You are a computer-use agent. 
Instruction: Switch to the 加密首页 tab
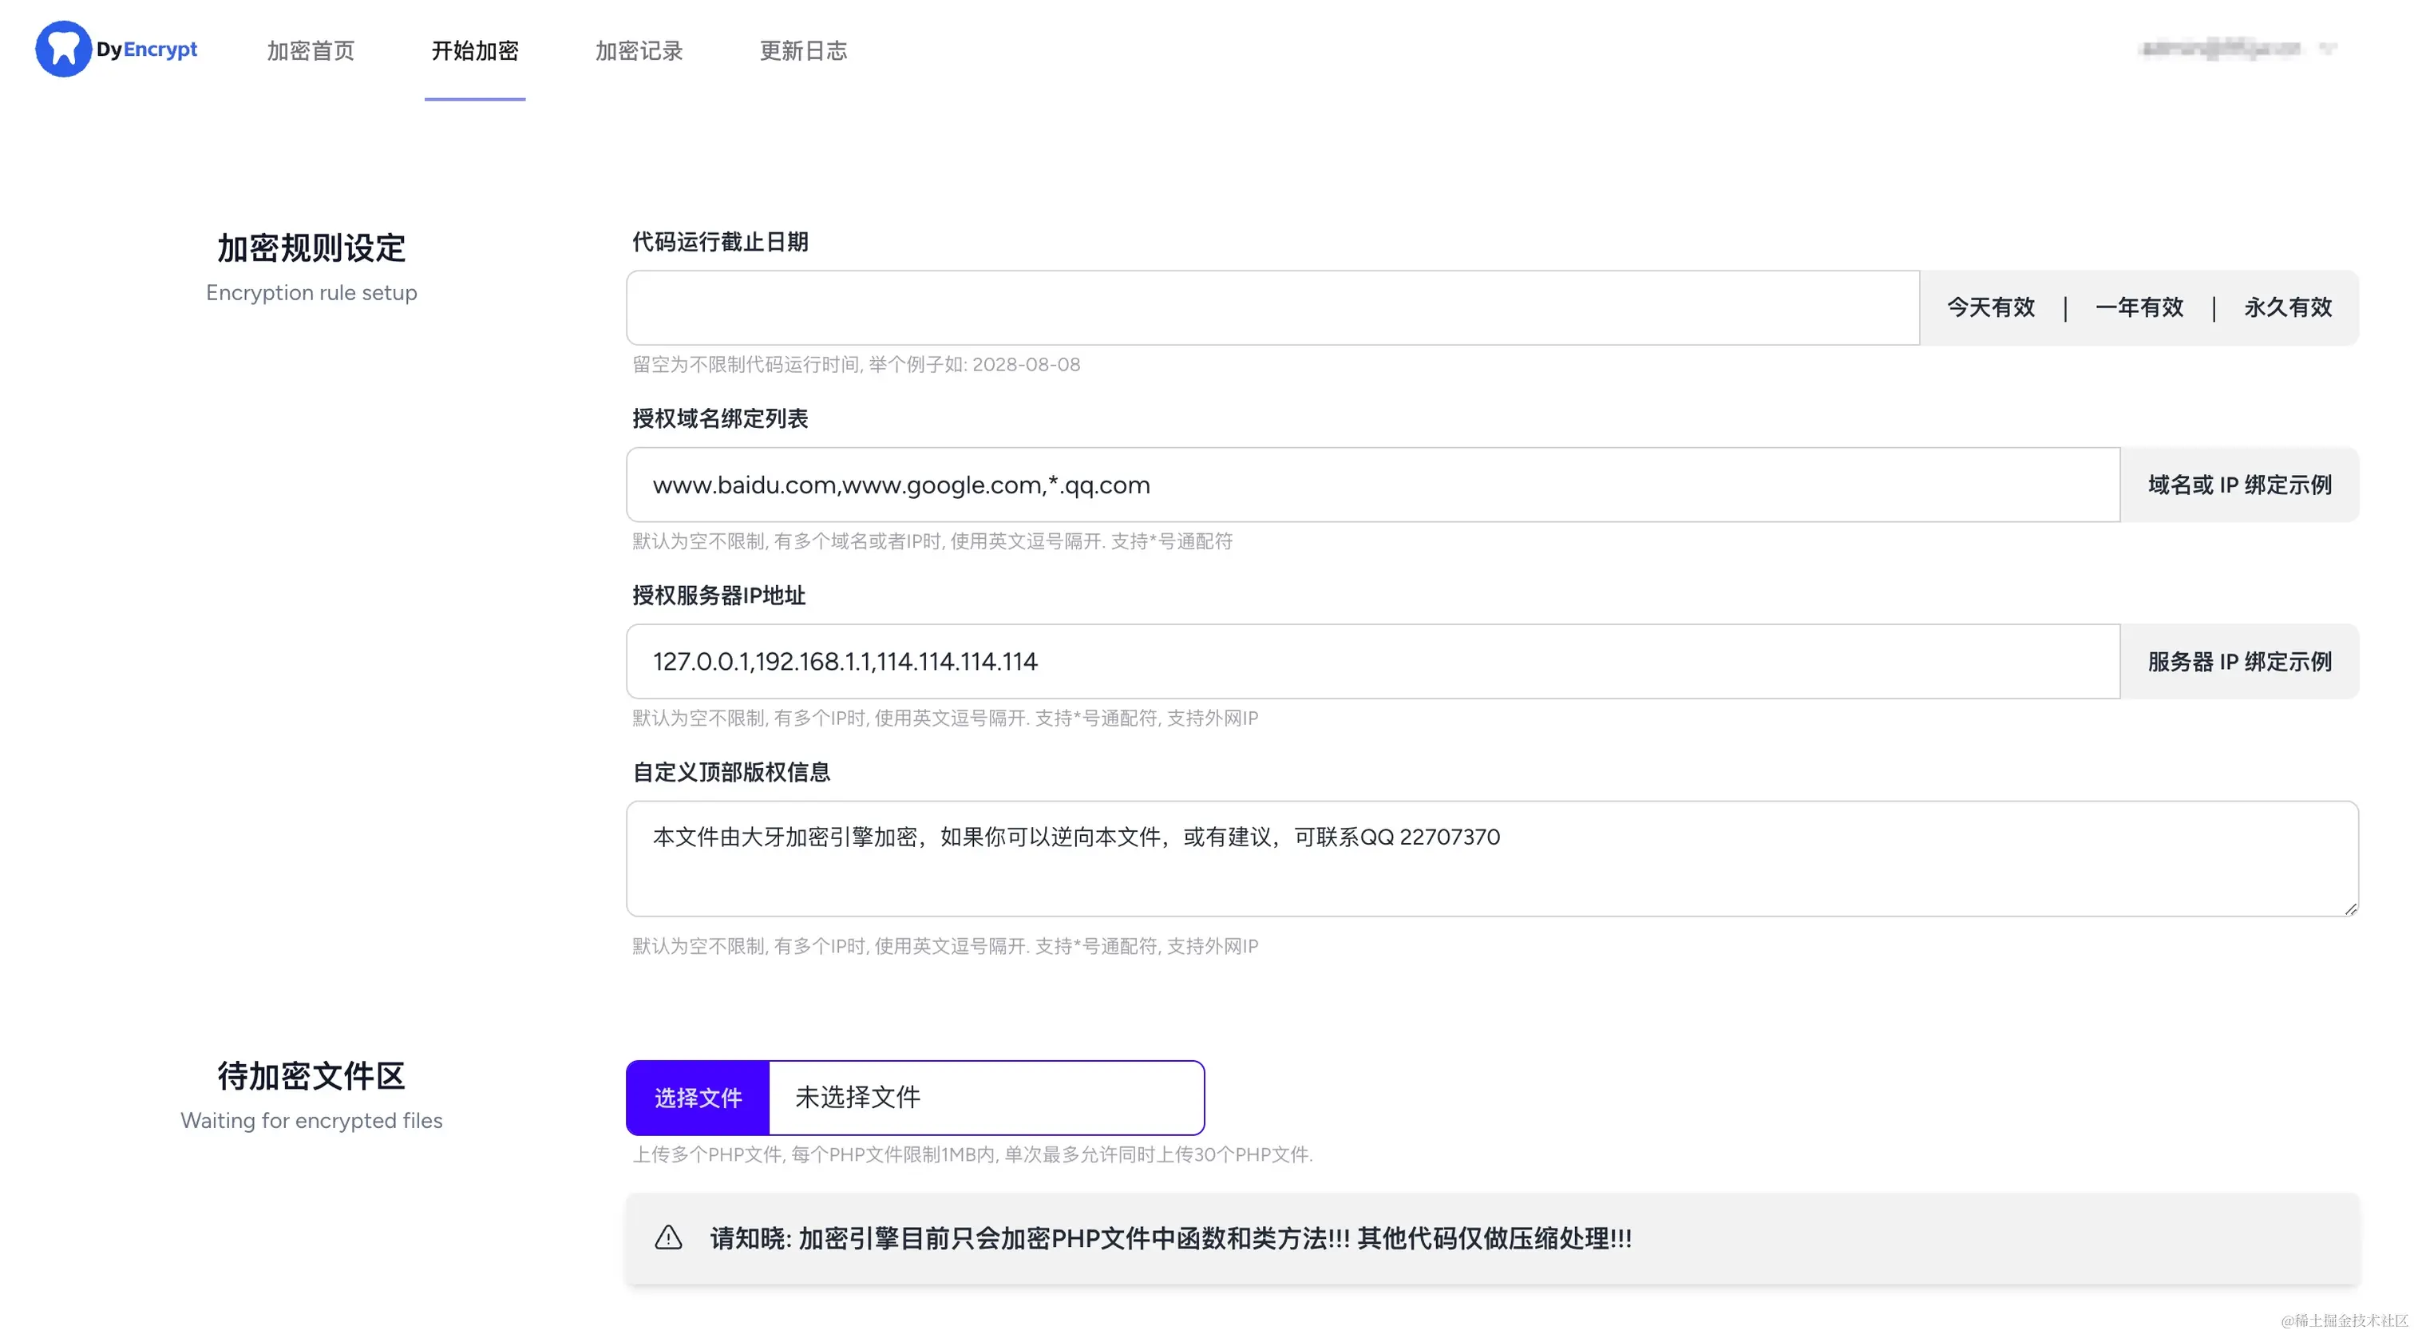point(311,52)
